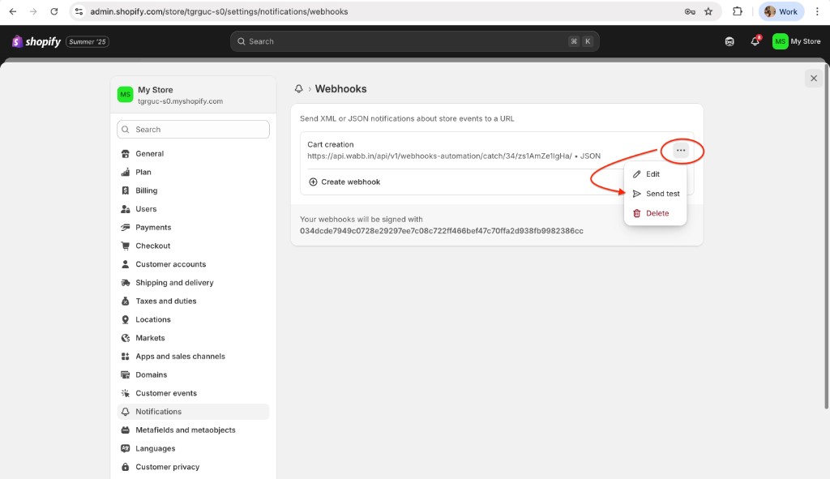The height and width of the screenshot is (479, 830).
Task: Click Create webhook
Action: coord(344,182)
